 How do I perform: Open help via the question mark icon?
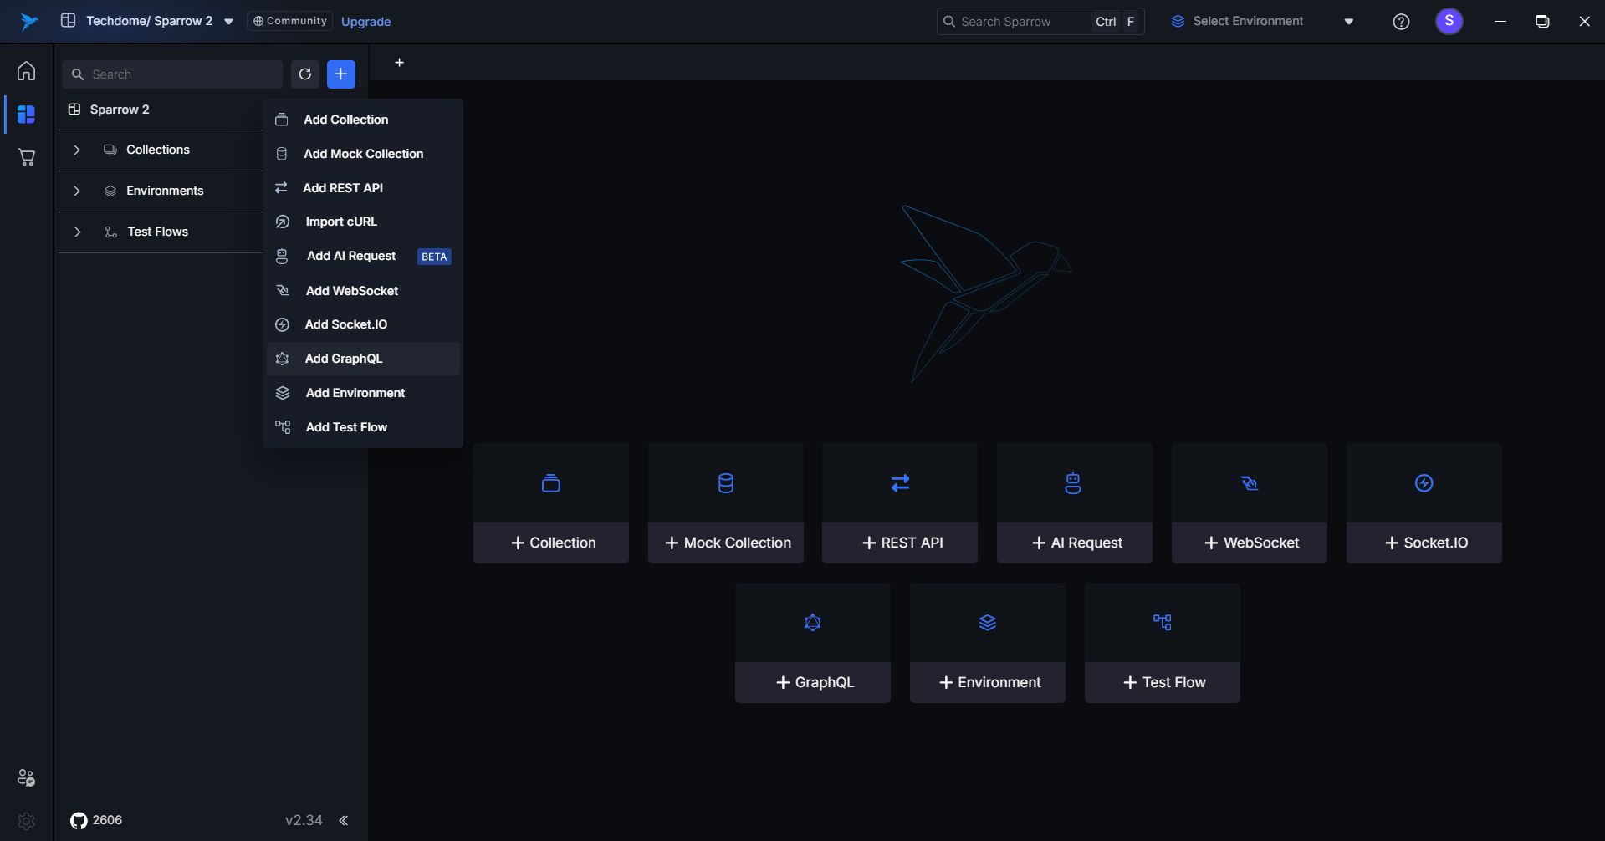point(1401,21)
